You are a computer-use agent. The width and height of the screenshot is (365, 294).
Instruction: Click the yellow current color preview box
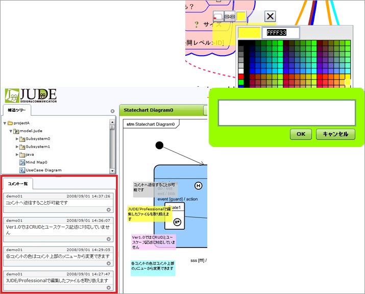[249, 33]
